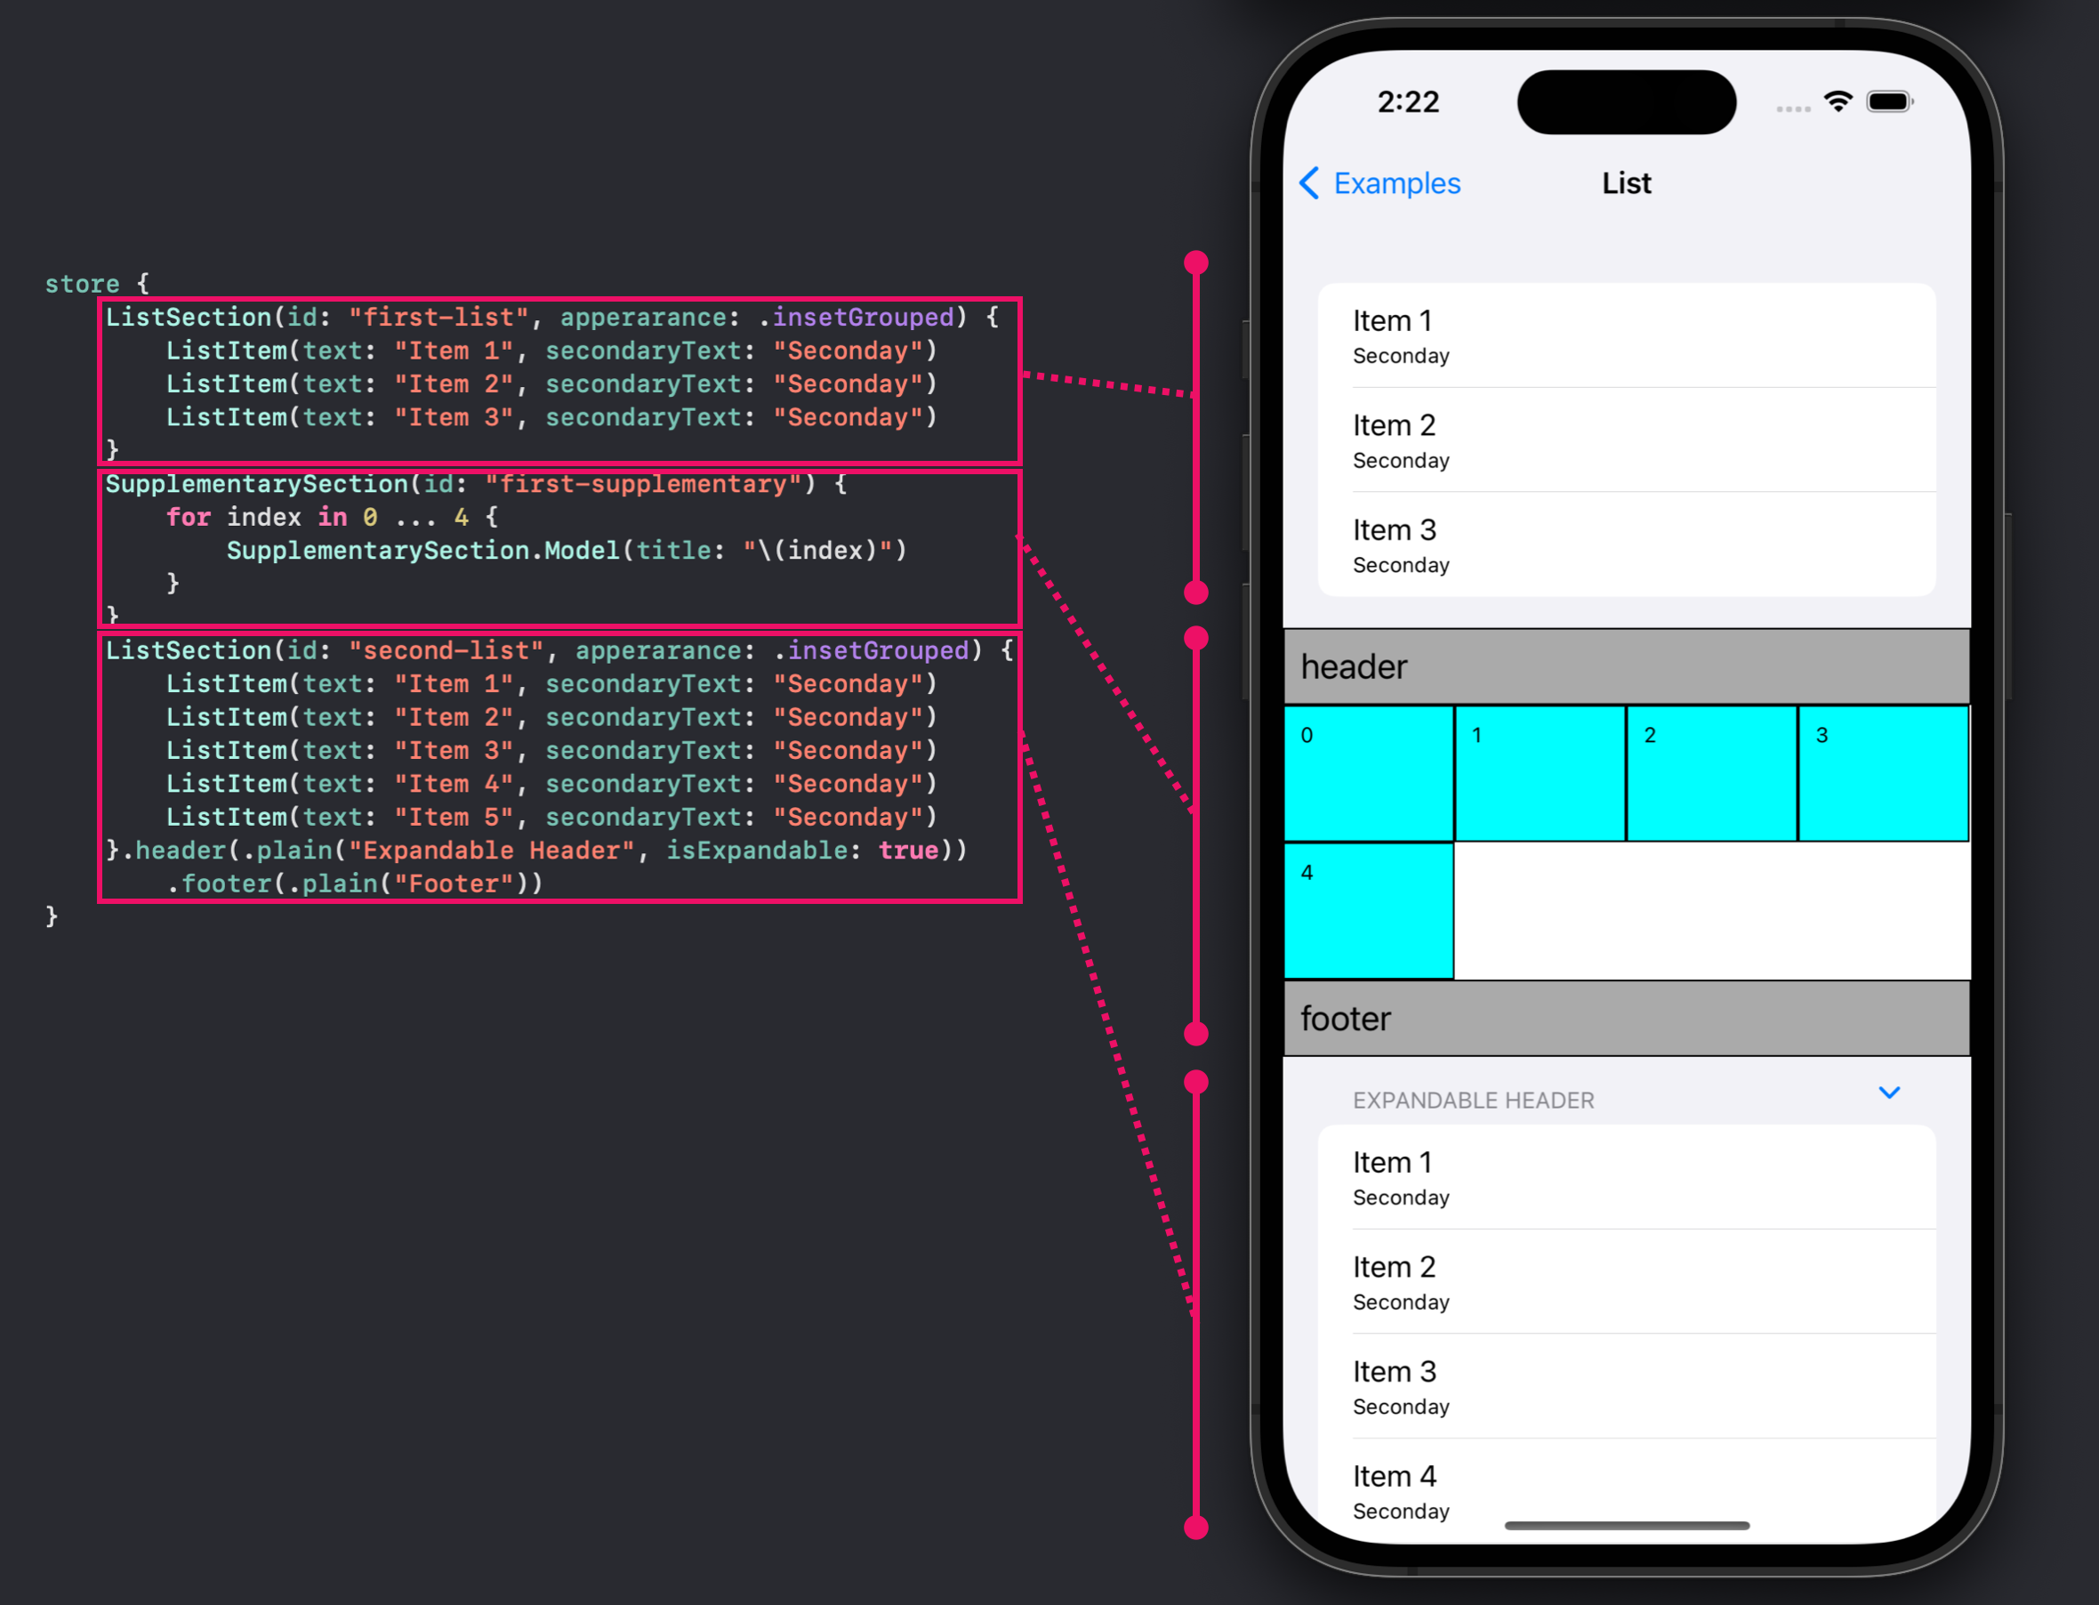
Task: Tap the home indicator bar
Action: tap(1627, 1526)
